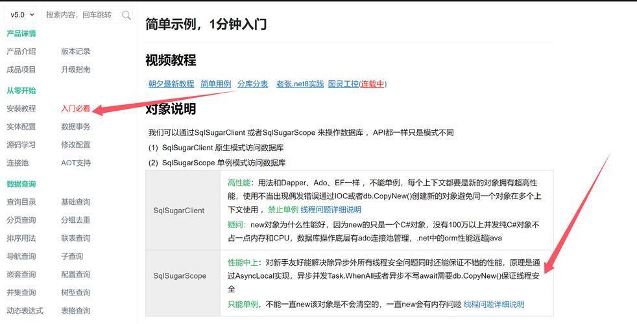This screenshot has height=324, width=637.
Task: Click the magnifier search icon
Action: pyautogui.click(x=126, y=15)
